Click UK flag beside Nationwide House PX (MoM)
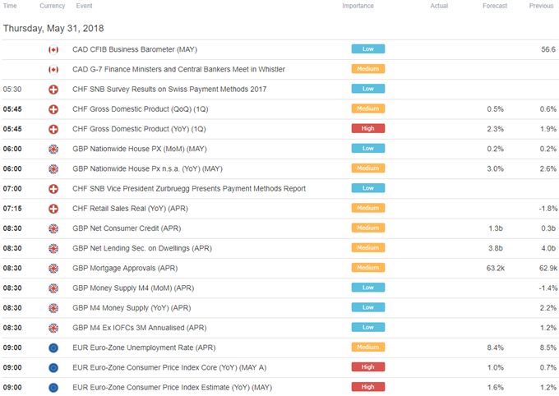This screenshot has width=559, height=396. click(x=53, y=149)
